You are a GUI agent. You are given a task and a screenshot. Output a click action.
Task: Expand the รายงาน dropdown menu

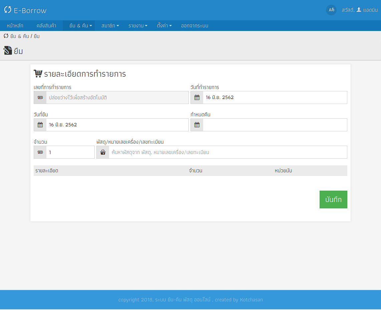coord(138,25)
